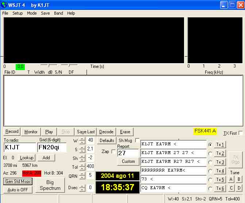Edit message 'RRRRRRRR EA7RM'
The height and width of the screenshot is (203, 245).
[x=173, y=171]
